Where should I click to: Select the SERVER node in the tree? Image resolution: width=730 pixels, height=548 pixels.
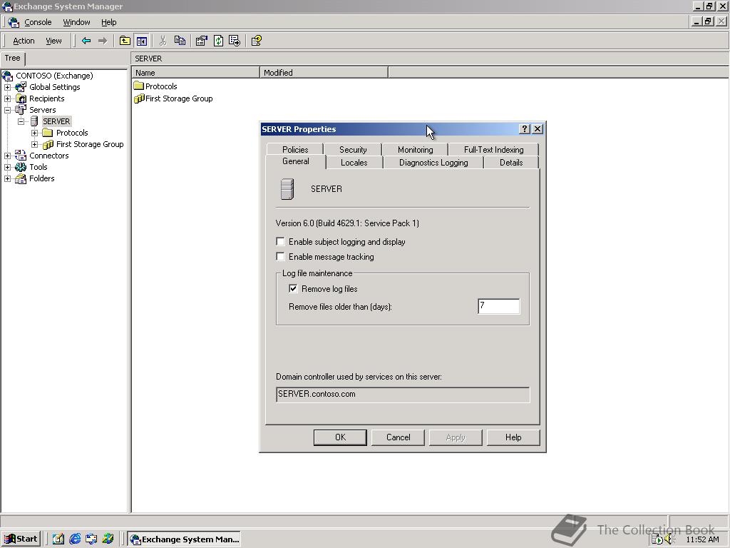coord(56,121)
